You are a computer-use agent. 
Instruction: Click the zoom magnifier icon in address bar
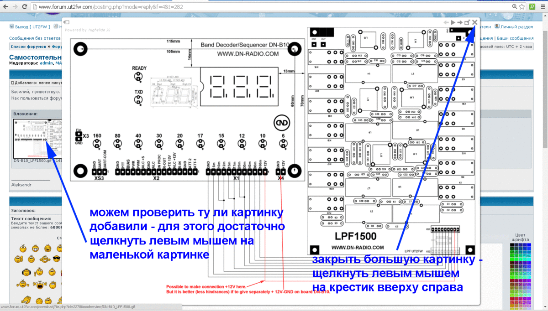pyautogui.click(x=515, y=7)
